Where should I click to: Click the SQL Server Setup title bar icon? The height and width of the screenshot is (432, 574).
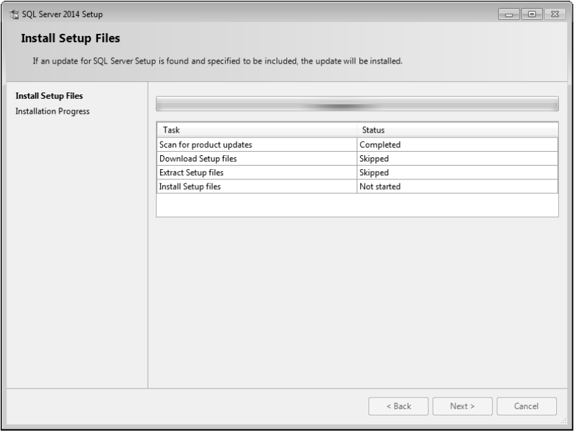click(14, 14)
